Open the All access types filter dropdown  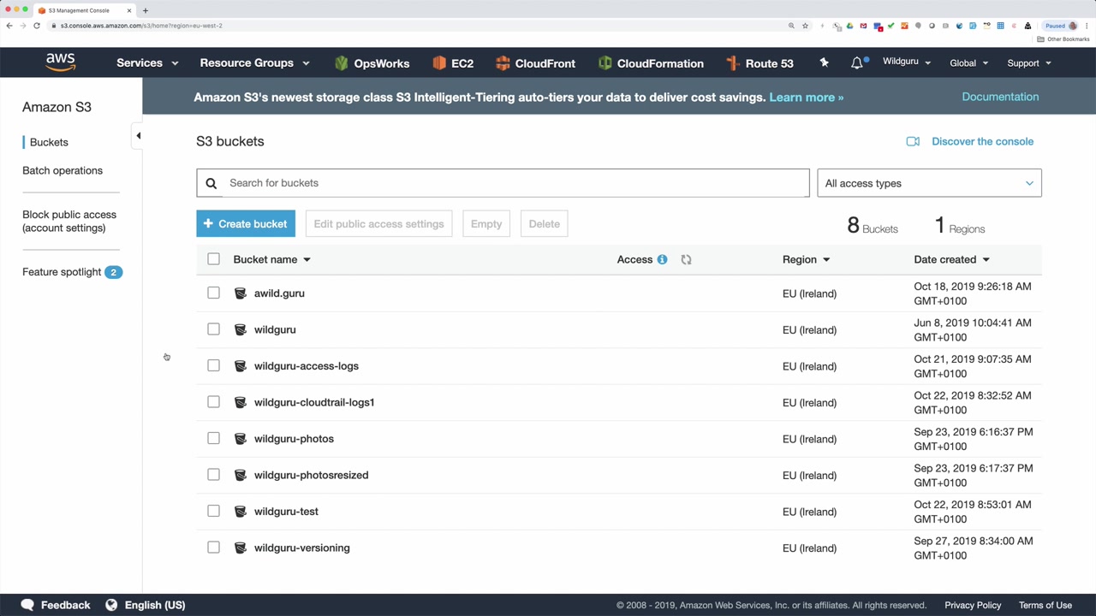click(929, 183)
